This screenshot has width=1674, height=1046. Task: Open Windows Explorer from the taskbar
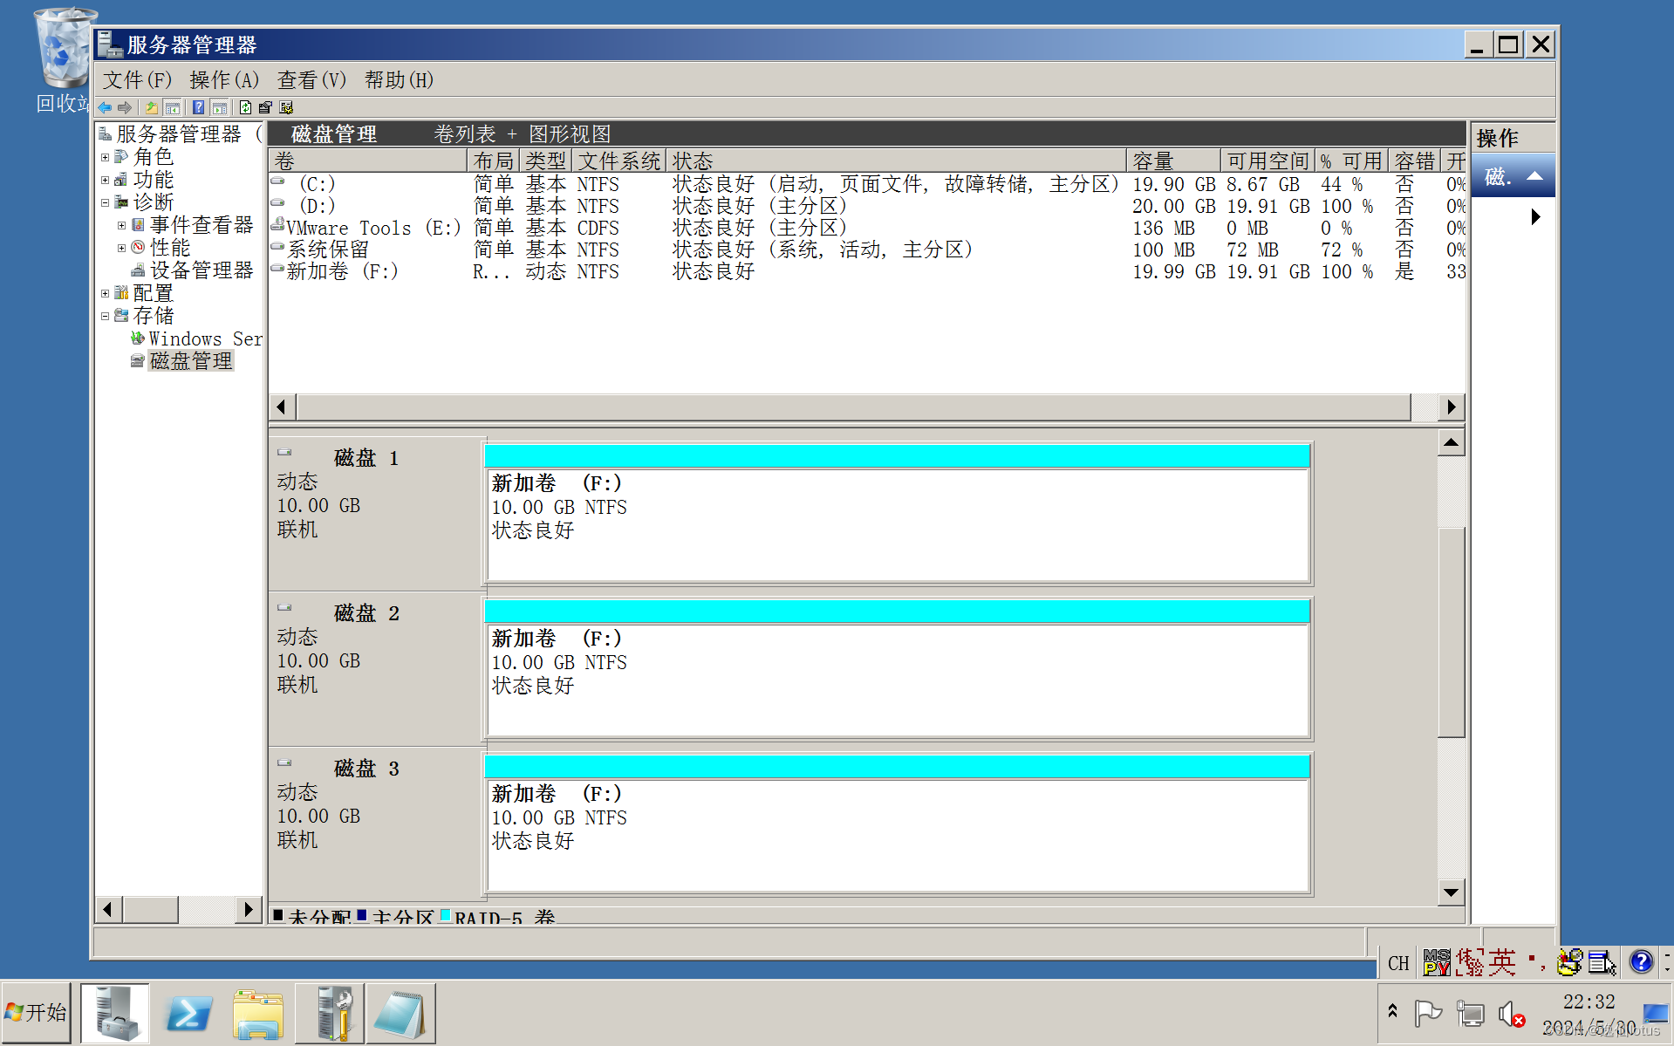[x=258, y=1013]
